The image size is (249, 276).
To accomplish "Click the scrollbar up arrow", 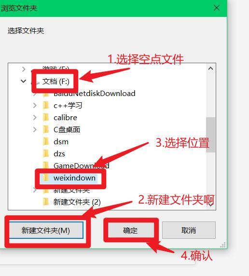I will pyautogui.click(x=210, y=69).
